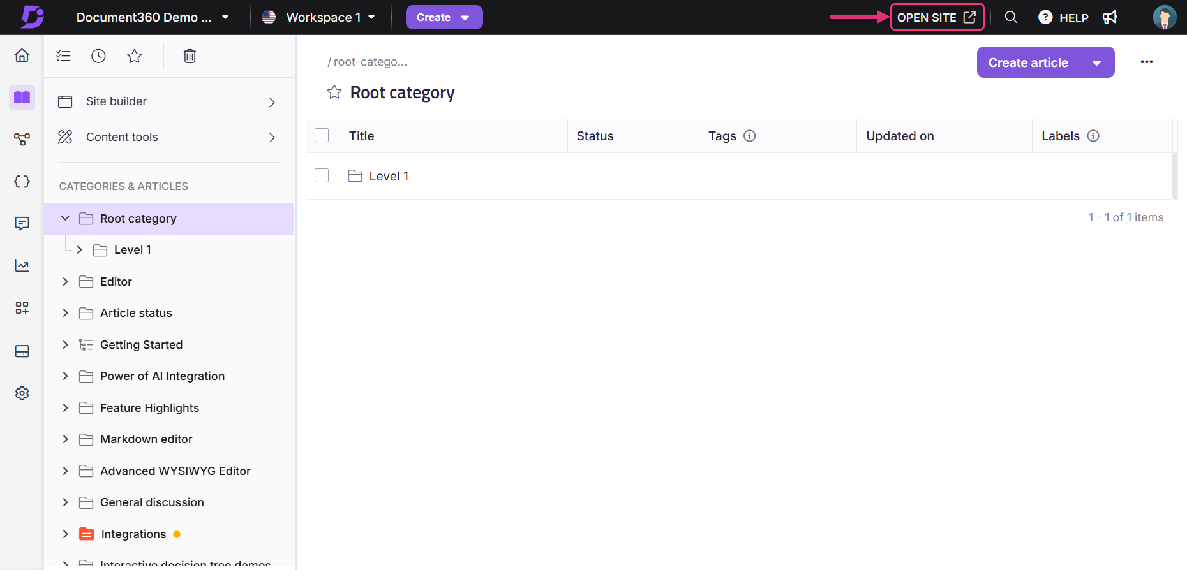The image size is (1187, 570).
Task: Open the Analytics chart icon in the sidebar
Action: (x=22, y=266)
